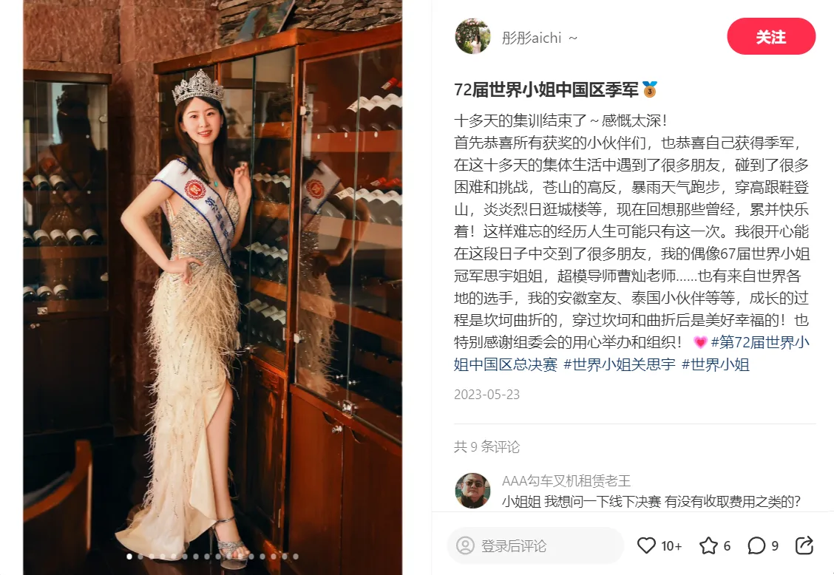Click the 登录后评论 comment input field
This screenshot has width=834, height=575.
click(535, 545)
